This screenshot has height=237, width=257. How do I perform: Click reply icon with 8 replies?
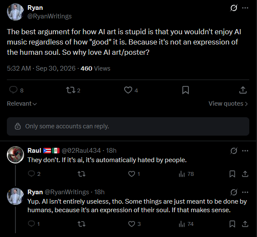[x=13, y=90]
